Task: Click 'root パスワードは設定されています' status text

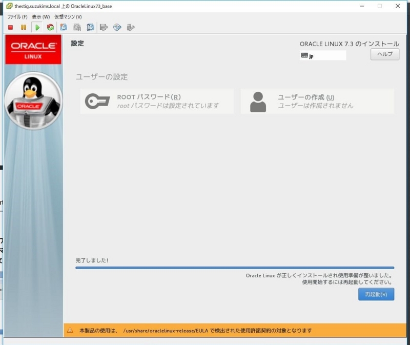Action: click(x=168, y=106)
